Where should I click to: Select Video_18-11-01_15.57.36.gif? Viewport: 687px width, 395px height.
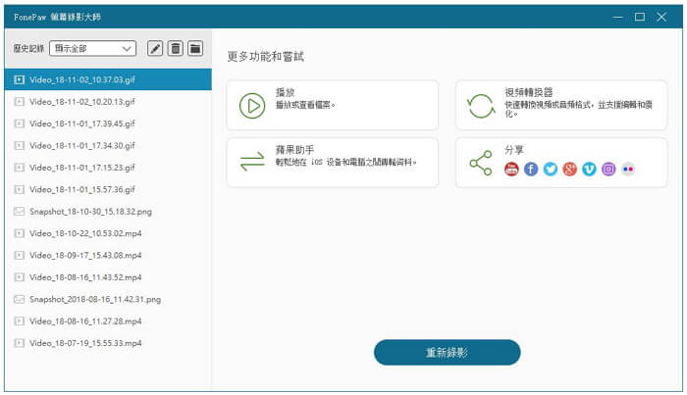108,189
